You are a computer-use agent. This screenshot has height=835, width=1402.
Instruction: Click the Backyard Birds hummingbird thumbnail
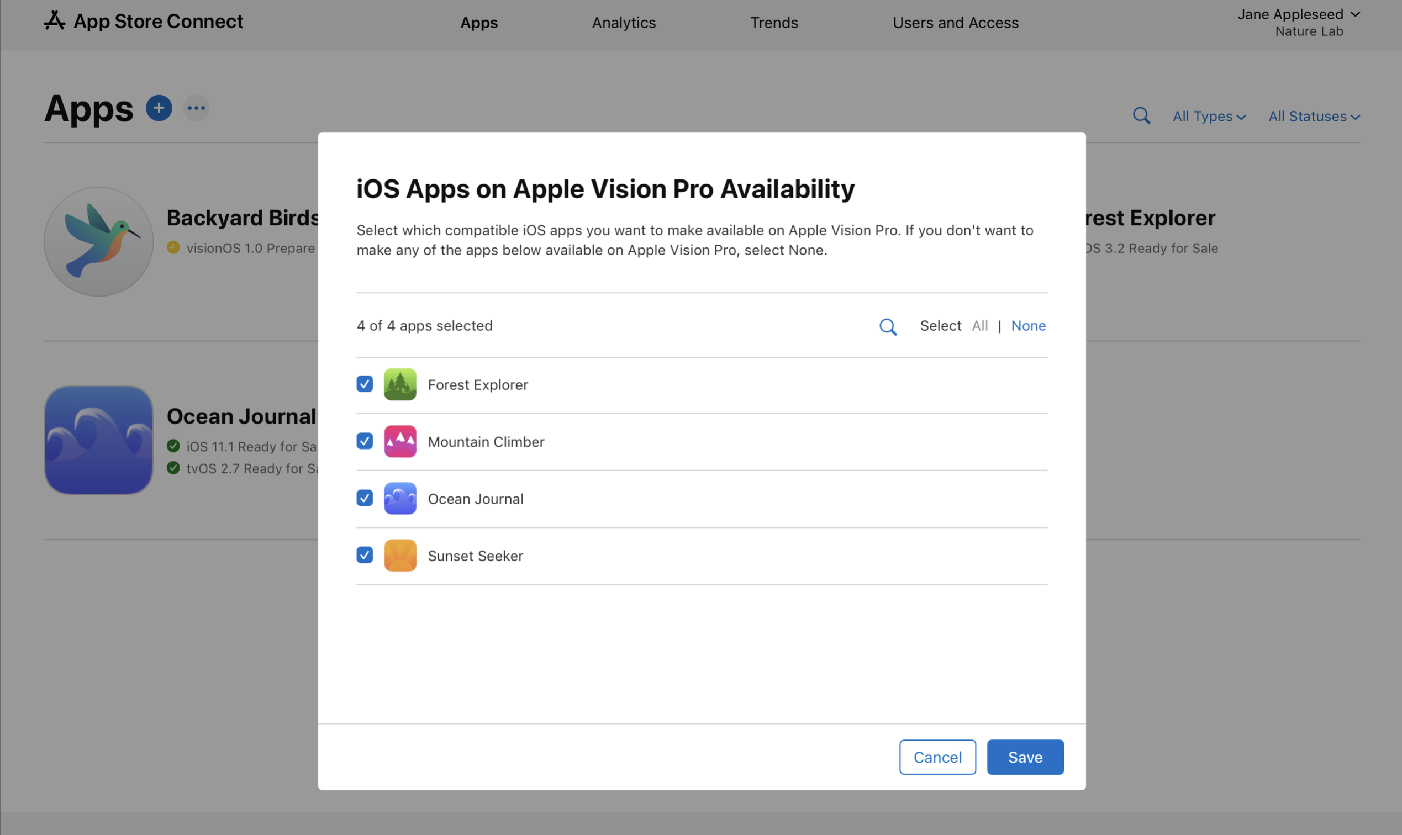pos(98,241)
